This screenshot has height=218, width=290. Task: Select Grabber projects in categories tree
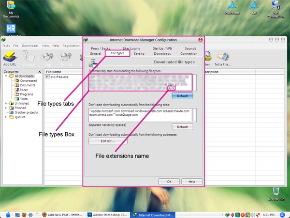[24, 112]
